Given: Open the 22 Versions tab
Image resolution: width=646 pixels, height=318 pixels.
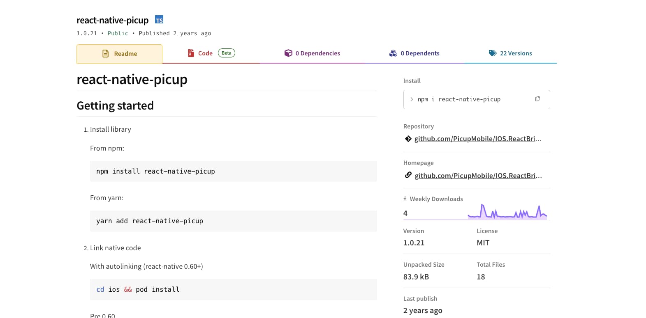Looking at the screenshot, I should [x=510, y=53].
